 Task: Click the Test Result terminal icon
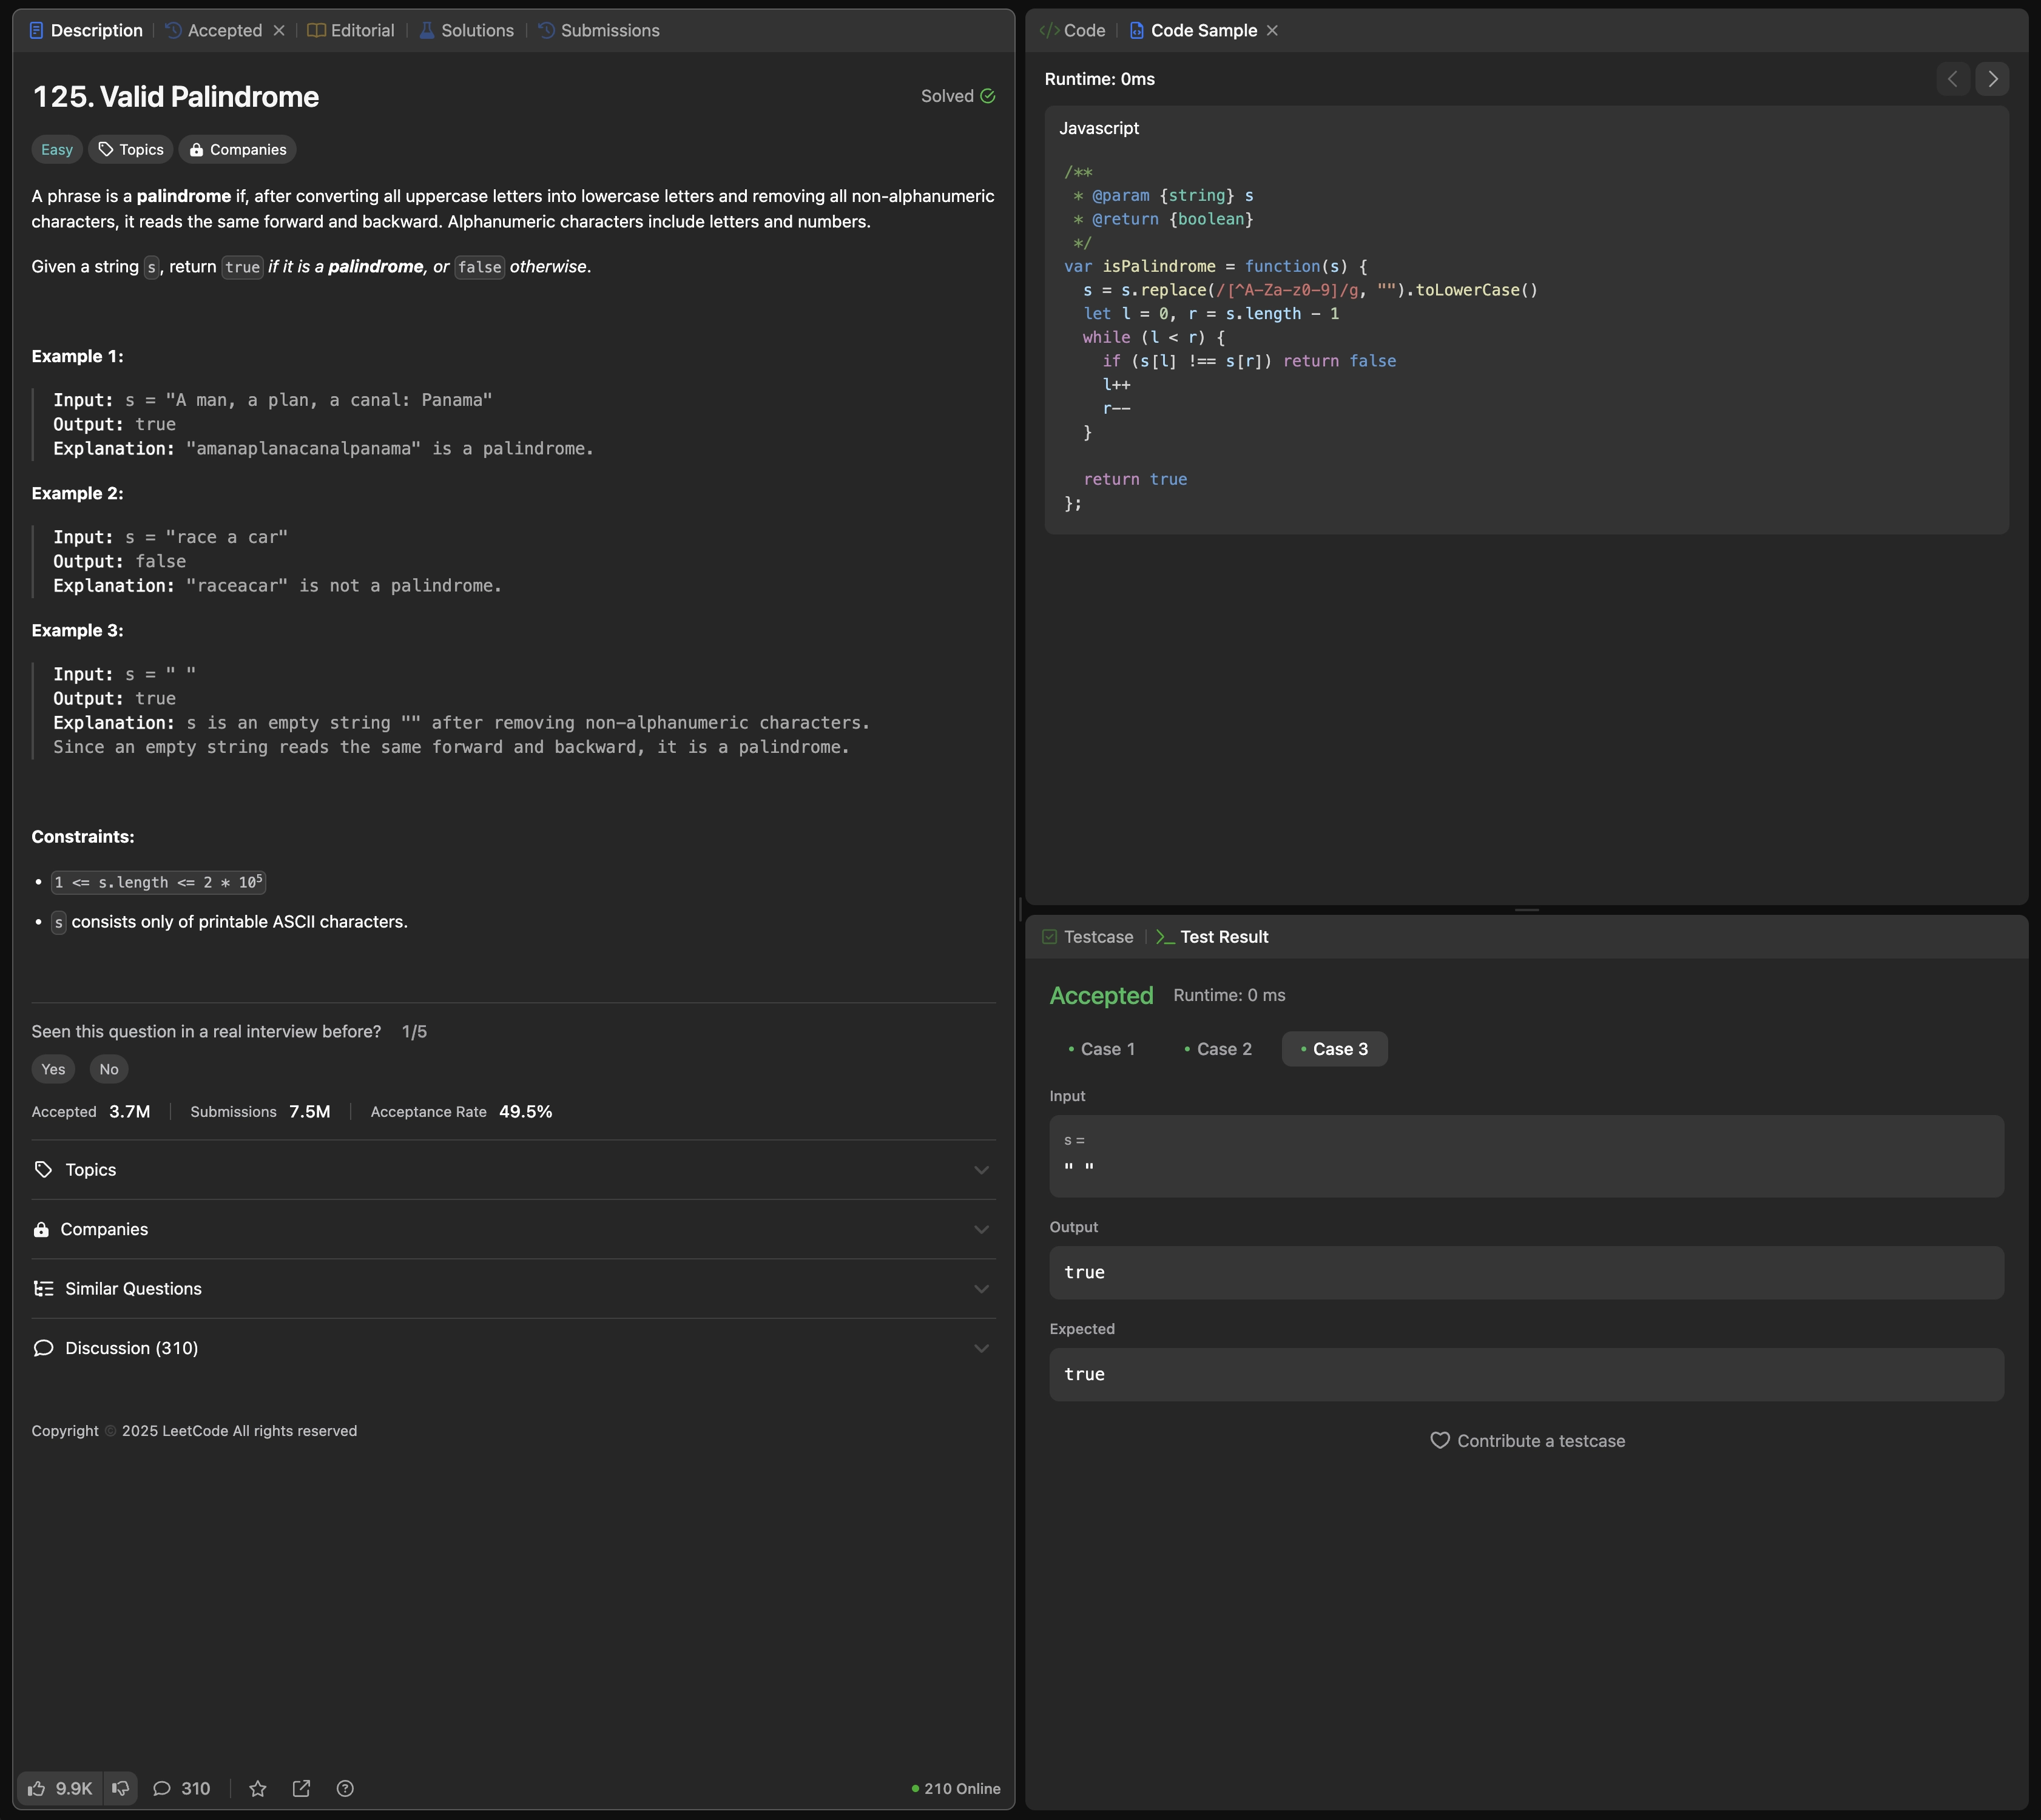1165,937
